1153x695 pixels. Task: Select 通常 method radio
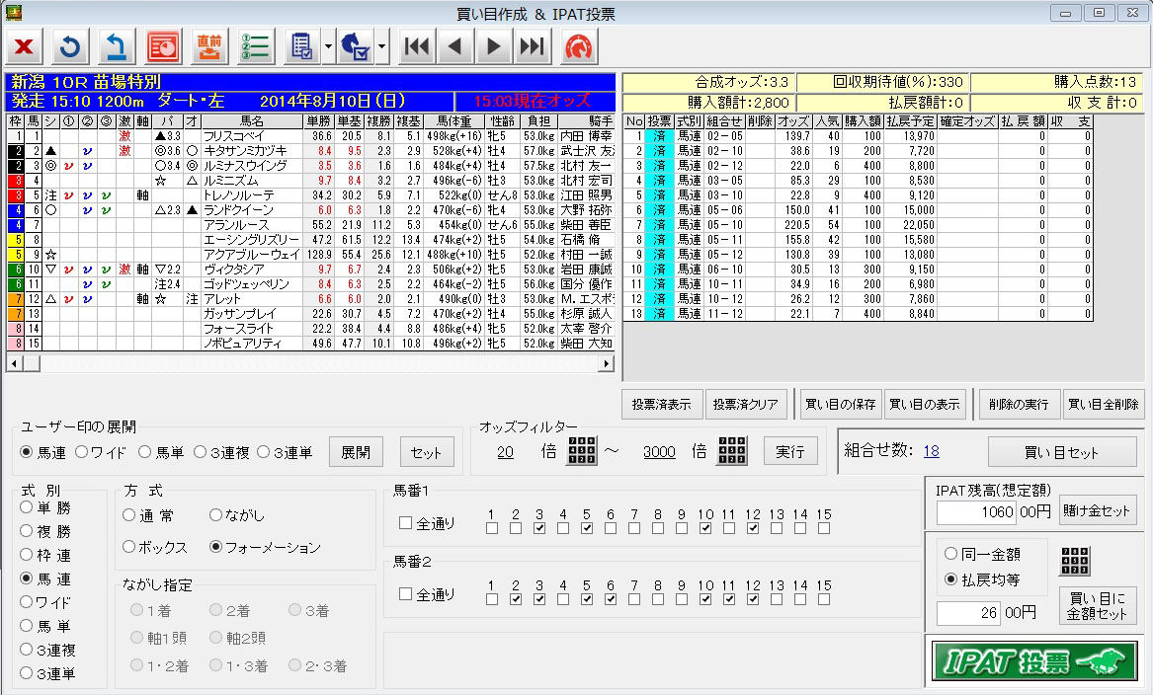point(148,515)
